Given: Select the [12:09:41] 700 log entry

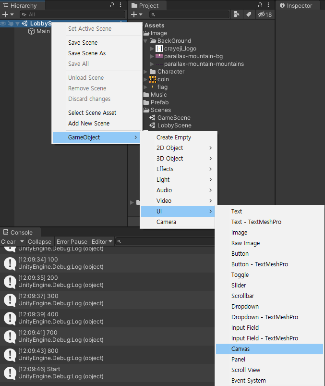Looking at the screenshot, I should (x=107, y=336).
